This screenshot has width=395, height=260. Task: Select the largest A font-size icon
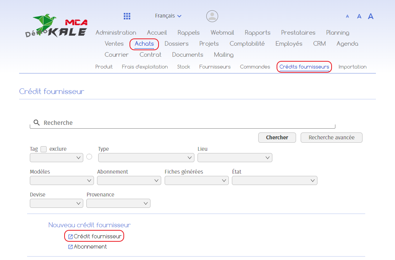click(x=370, y=16)
